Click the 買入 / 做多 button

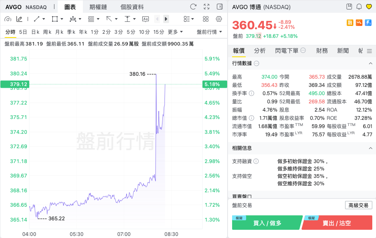267,223
